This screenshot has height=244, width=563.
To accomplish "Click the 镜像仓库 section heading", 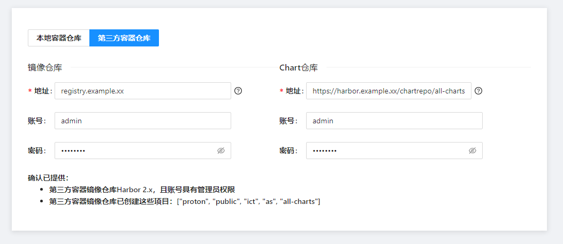I will pyautogui.click(x=45, y=67).
